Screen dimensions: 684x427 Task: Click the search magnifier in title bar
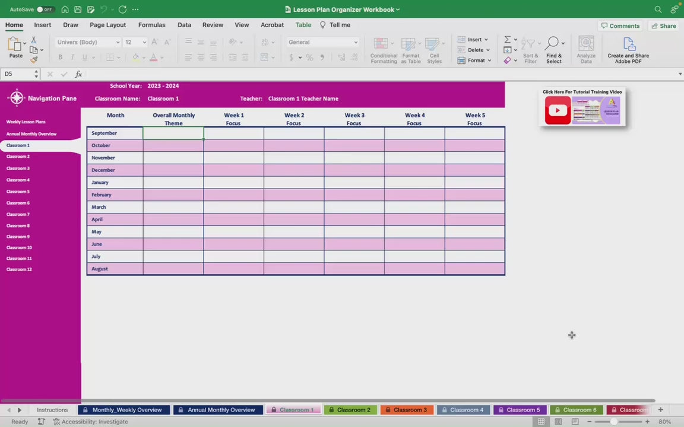tap(658, 9)
